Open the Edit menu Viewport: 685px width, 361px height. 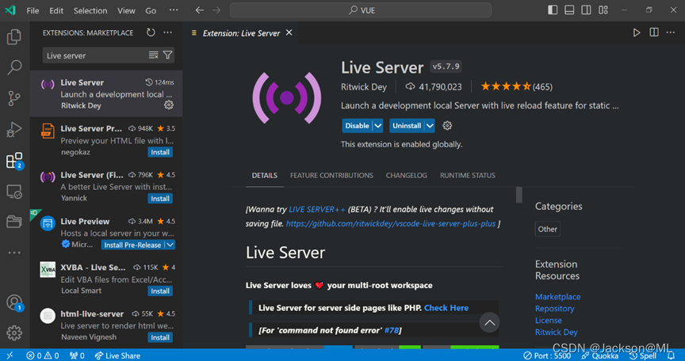(x=56, y=10)
